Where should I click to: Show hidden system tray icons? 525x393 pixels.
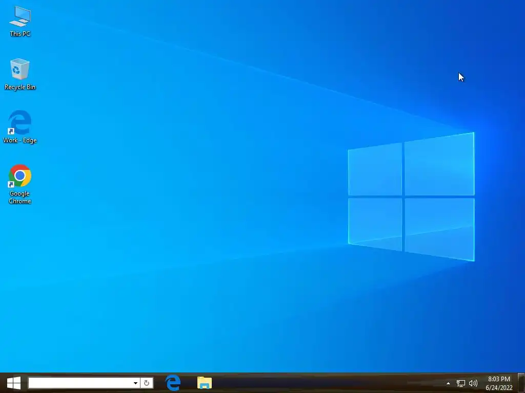tap(448, 383)
